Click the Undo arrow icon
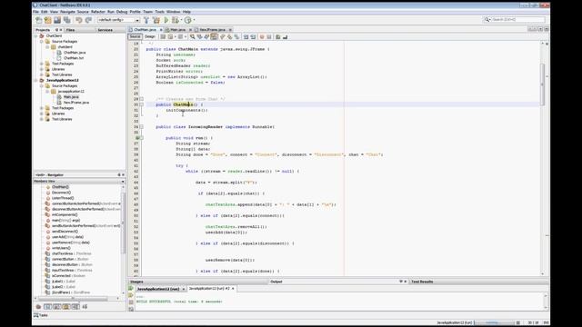 coord(79,20)
